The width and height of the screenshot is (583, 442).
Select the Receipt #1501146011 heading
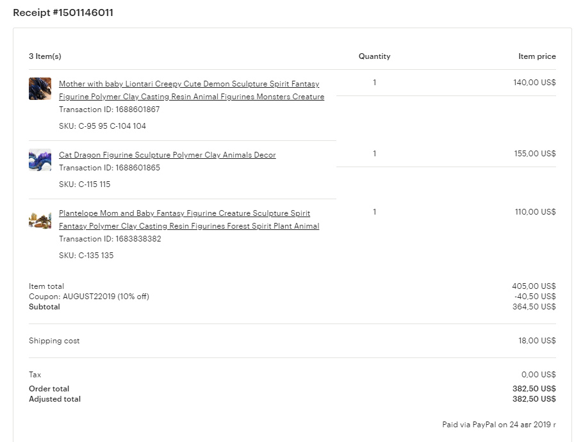coord(63,13)
